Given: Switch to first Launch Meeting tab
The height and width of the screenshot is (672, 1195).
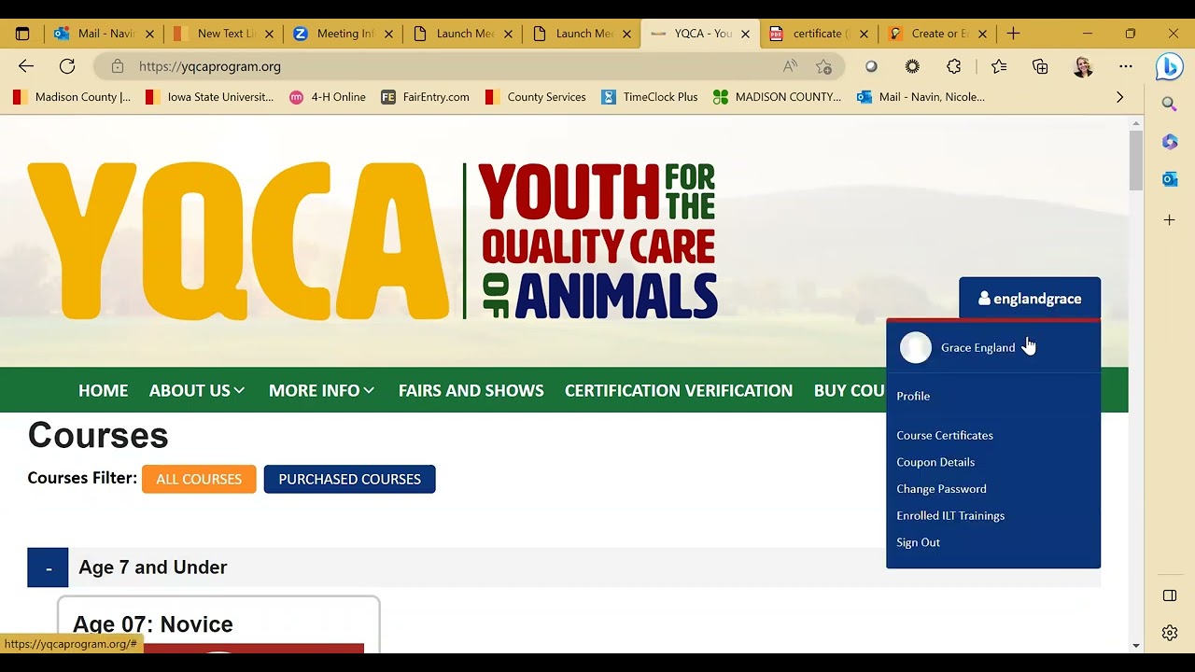Looking at the screenshot, I should coord(461,34).
